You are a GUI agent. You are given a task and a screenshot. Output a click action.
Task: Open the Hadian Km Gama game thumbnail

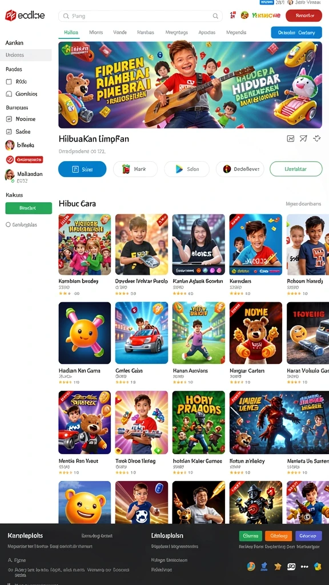[85, 333]
